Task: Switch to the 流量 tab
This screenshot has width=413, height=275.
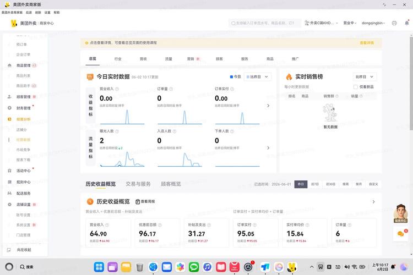Action: click(x=169, y=59)
